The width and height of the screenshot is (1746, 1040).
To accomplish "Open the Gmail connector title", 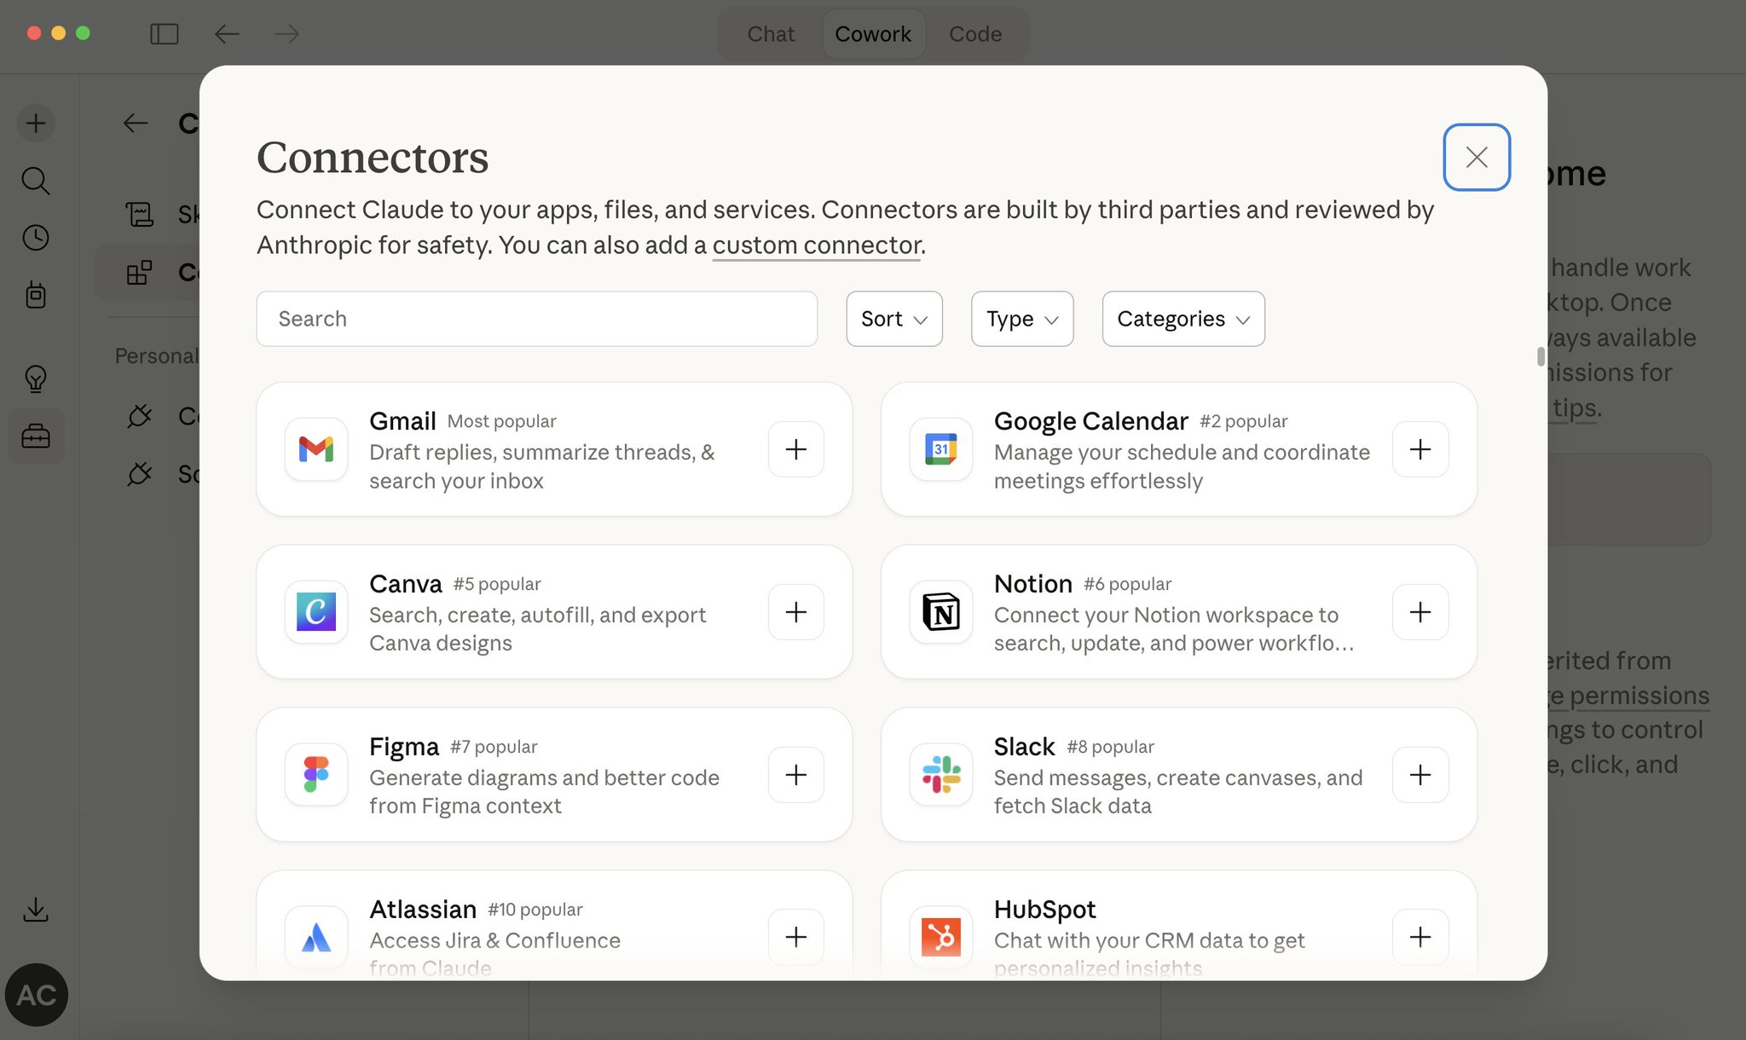I will coord(402,421).
